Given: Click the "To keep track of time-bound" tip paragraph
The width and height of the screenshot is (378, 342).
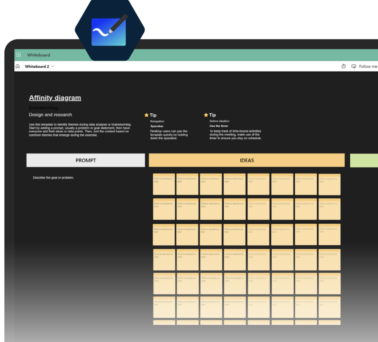Looking at the screenshot, I should point(236,135).
